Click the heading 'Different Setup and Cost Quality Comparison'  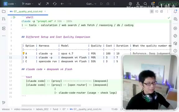point(58,37)
